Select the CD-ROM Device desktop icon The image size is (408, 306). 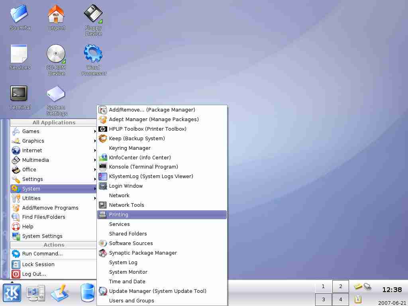pos(56,60)
